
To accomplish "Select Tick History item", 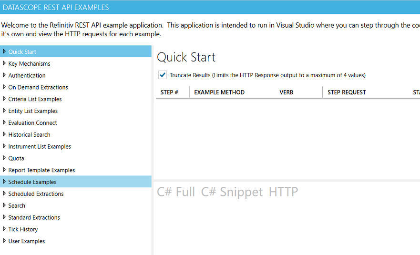I will [23, 229].
